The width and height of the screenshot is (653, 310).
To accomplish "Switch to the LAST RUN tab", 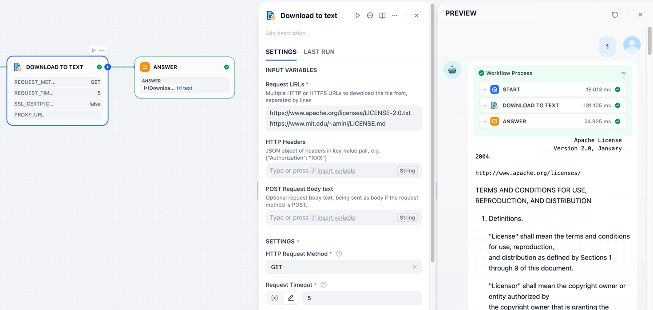I will tap(319, 52).
